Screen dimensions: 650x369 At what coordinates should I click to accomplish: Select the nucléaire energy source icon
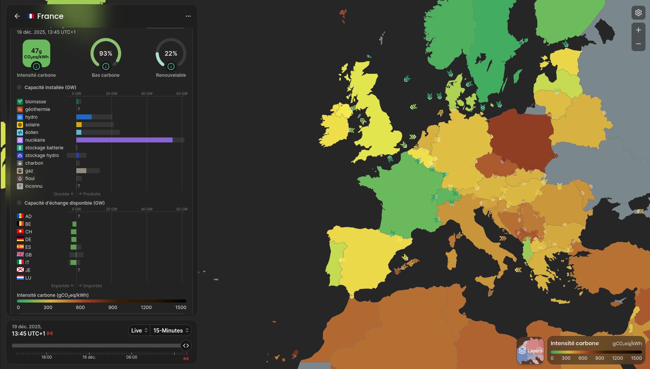click(20, 140)
